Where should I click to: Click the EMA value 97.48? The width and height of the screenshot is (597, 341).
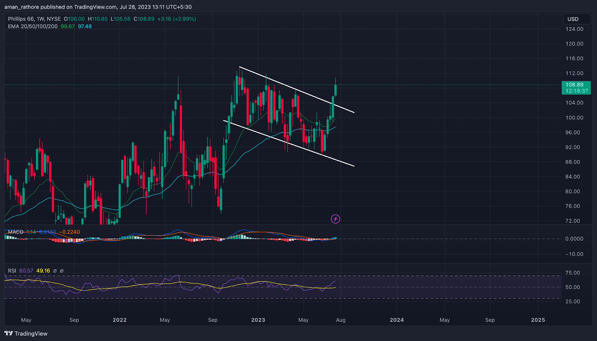[x=85, y=26]
